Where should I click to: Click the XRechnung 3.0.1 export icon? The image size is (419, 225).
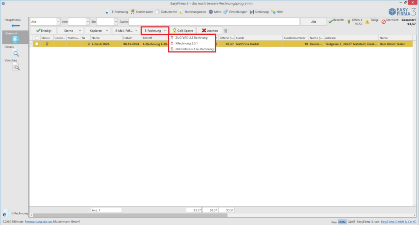click(172, 43)
